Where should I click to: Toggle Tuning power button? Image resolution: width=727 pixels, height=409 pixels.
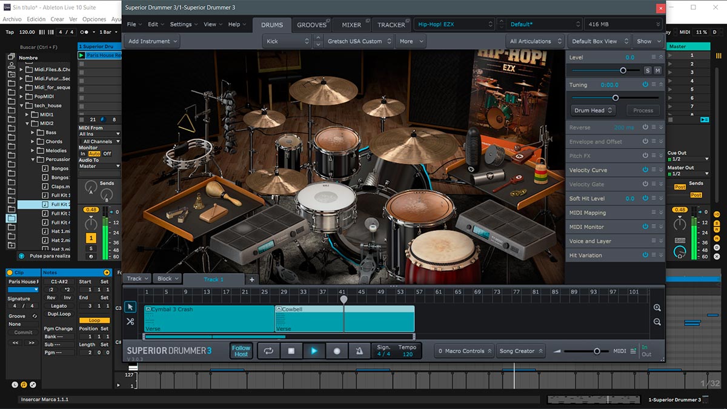click(x=645, y=85)
